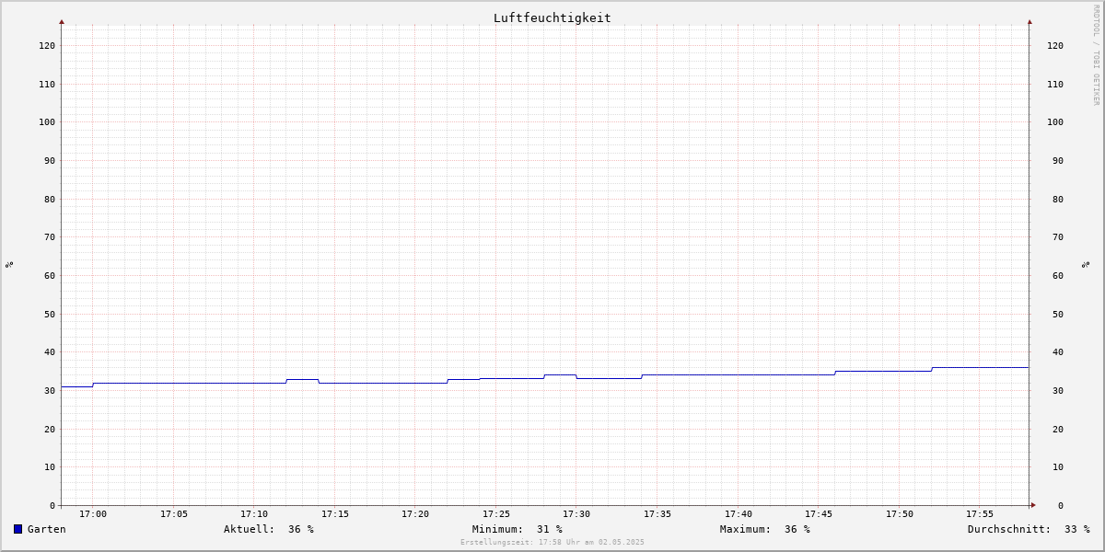Click the blue humidity line's 17:14 peak
This screenshot has width=1105, height=552.
(302, 379)
